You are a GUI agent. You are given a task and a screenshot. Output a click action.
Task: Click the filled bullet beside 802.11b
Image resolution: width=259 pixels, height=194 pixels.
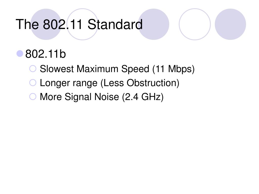pos(20,54)
